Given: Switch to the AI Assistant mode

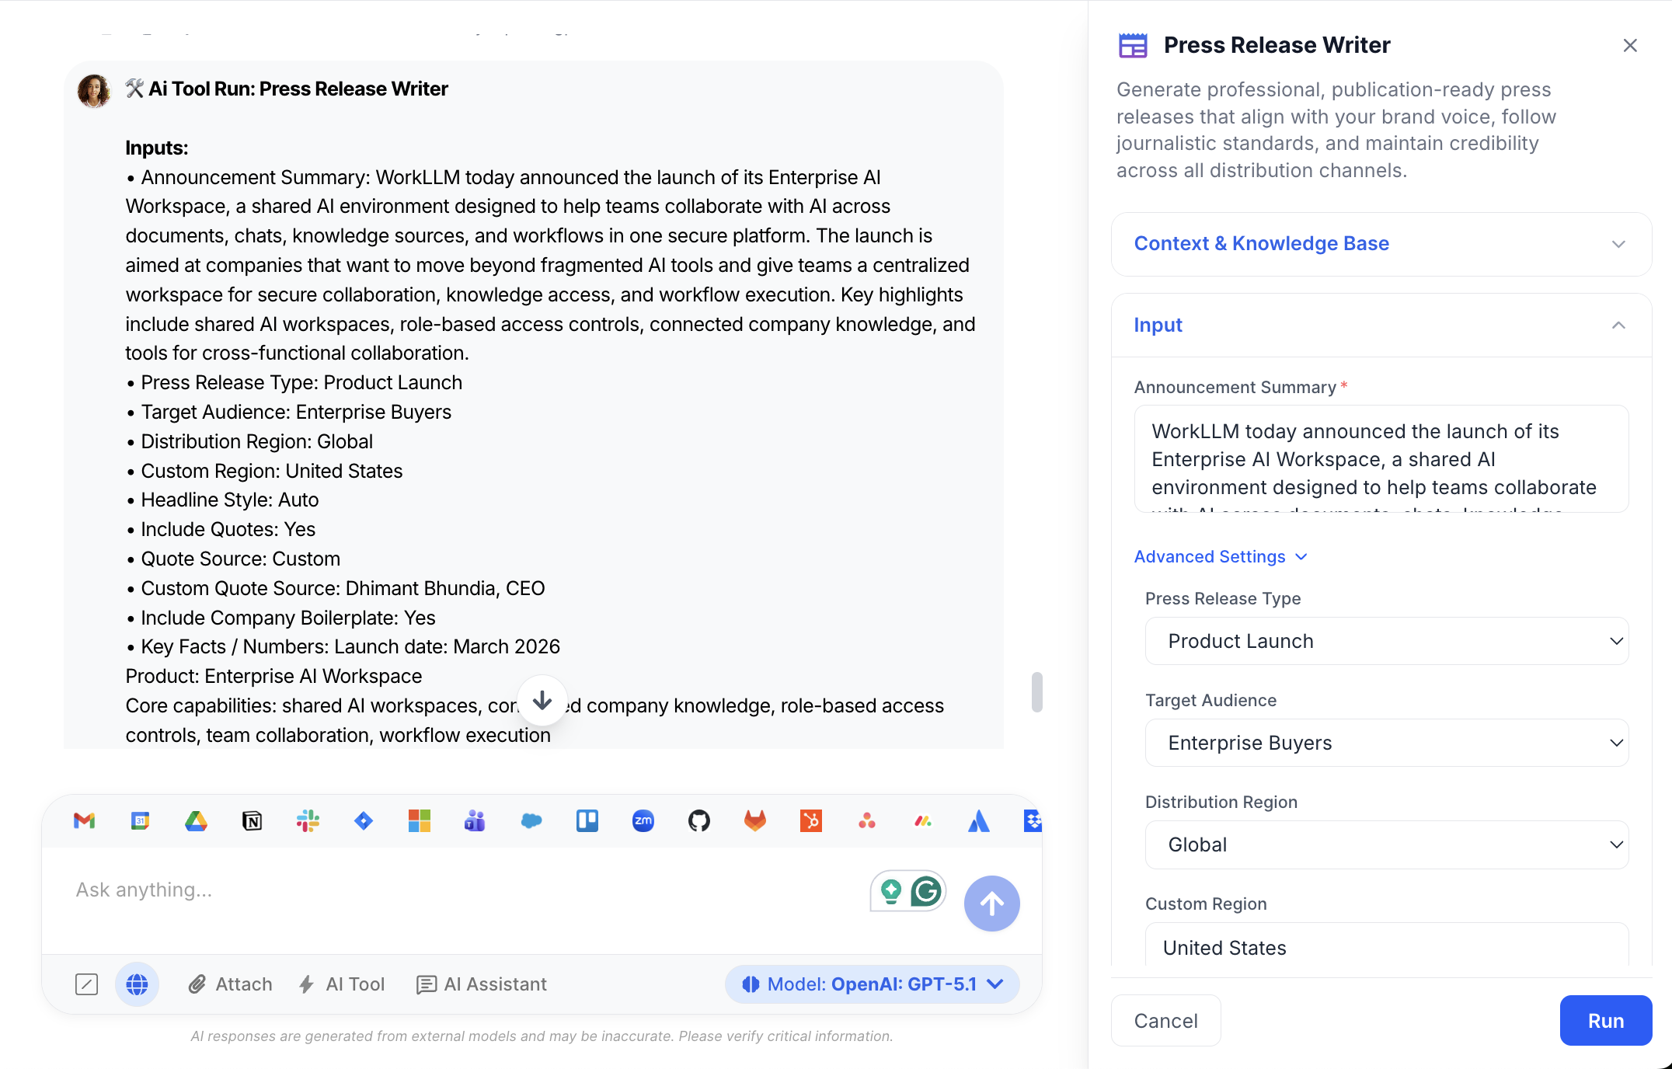Looking at the screenshot, I should tap(482, 984).
